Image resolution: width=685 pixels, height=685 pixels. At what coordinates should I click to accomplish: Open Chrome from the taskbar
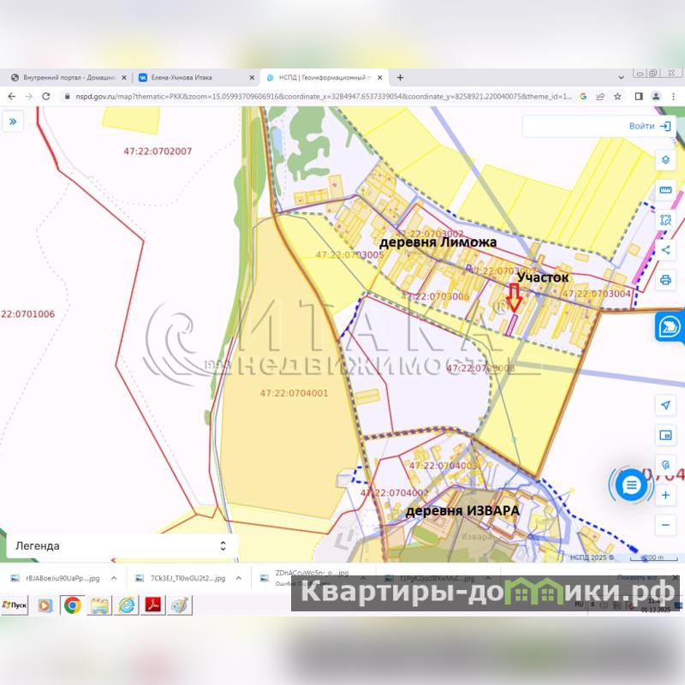72,605
